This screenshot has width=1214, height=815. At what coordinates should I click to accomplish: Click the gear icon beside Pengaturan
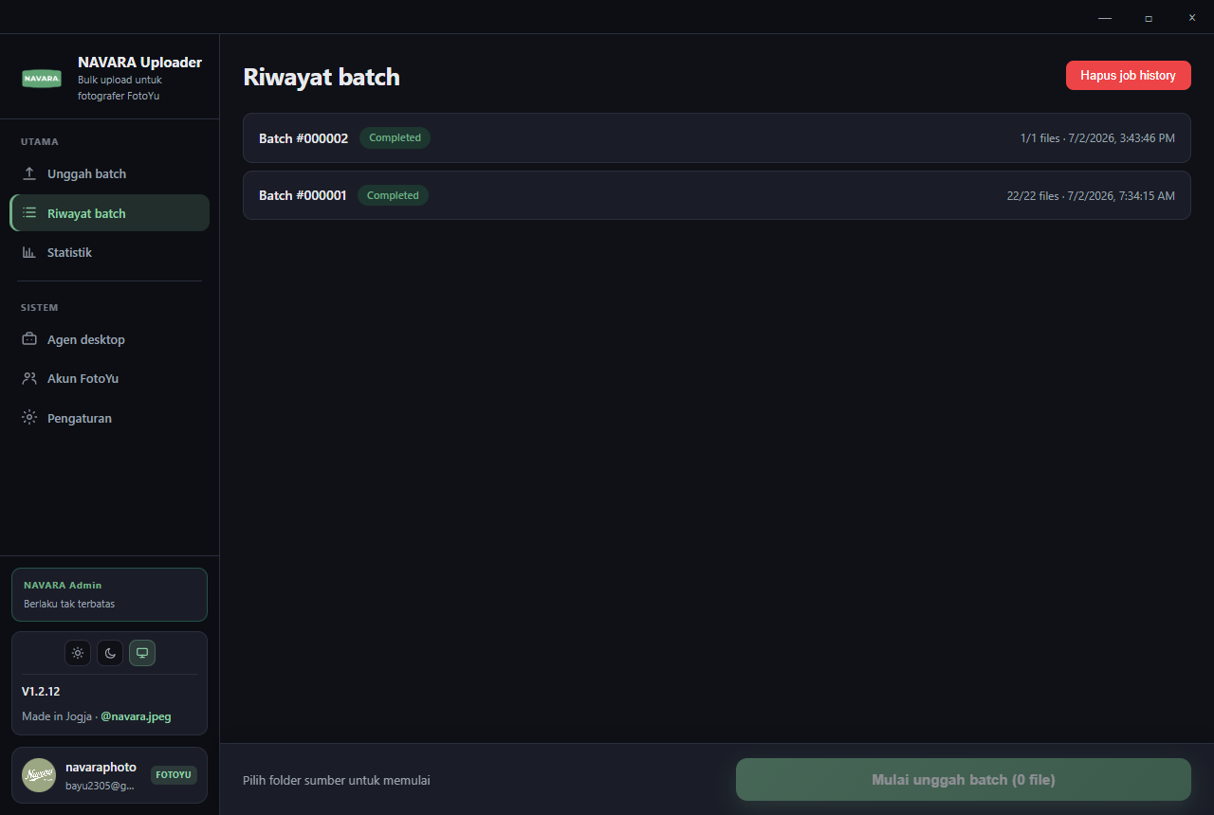pos(29,418)
